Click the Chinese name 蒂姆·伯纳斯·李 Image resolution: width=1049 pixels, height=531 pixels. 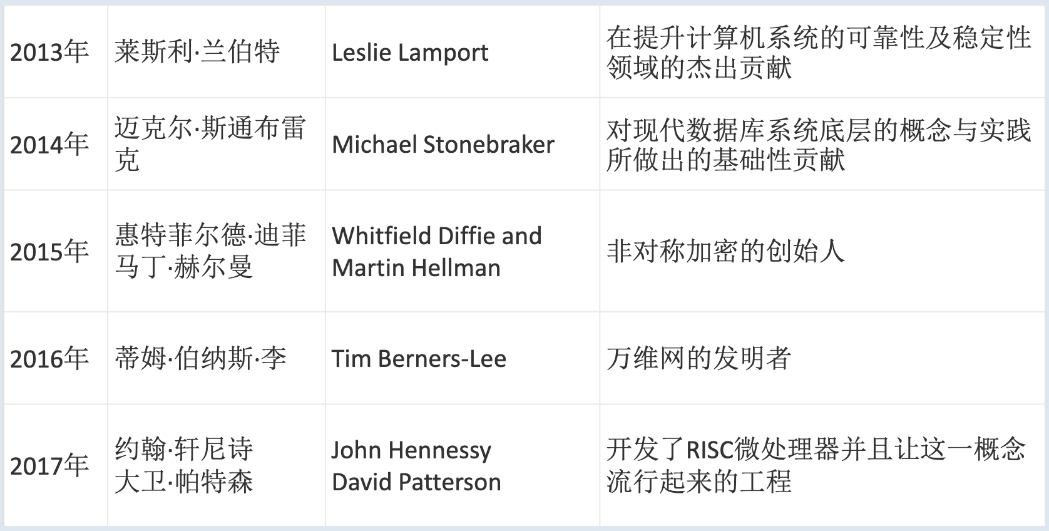click(x=200, y=358)
